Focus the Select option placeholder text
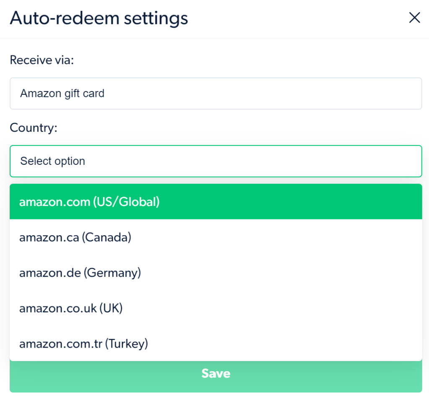Viewport: 429px width, 403px height. pyautogui.click(x=53, y=161)
